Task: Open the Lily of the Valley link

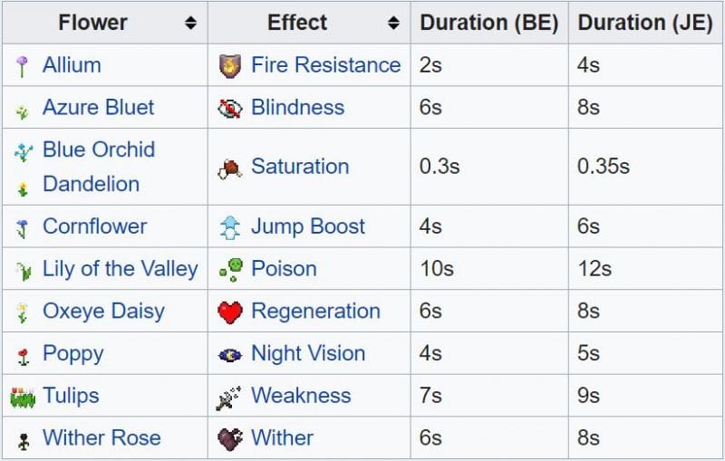Action: (121, 269)
